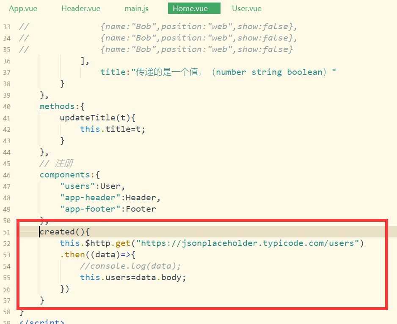
Task: Click line number 57 in gutter
Action: (x=7, y=301)
